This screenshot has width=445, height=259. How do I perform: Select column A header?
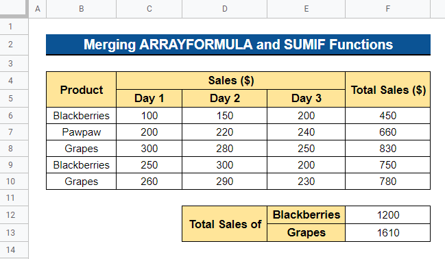tap(38, 9)
